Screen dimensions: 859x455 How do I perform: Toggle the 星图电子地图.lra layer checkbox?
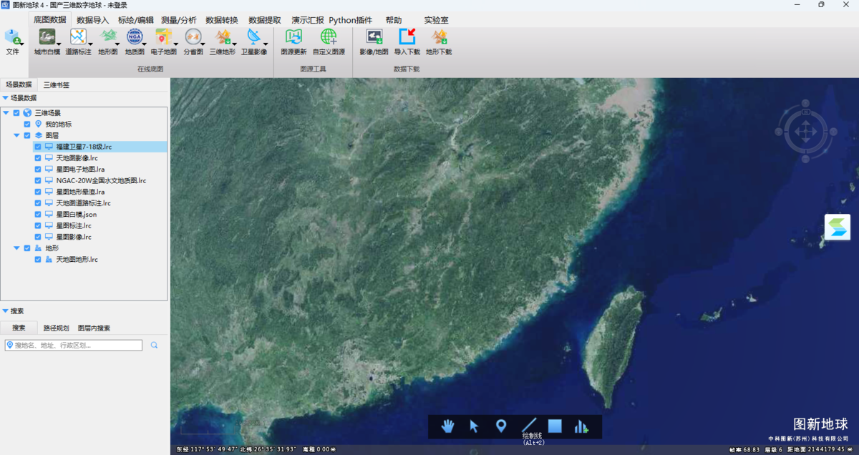pos(38,170)
